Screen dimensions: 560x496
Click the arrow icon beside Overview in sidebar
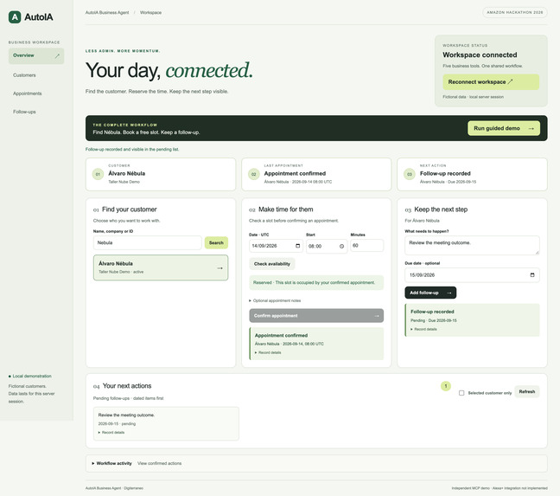57,55
